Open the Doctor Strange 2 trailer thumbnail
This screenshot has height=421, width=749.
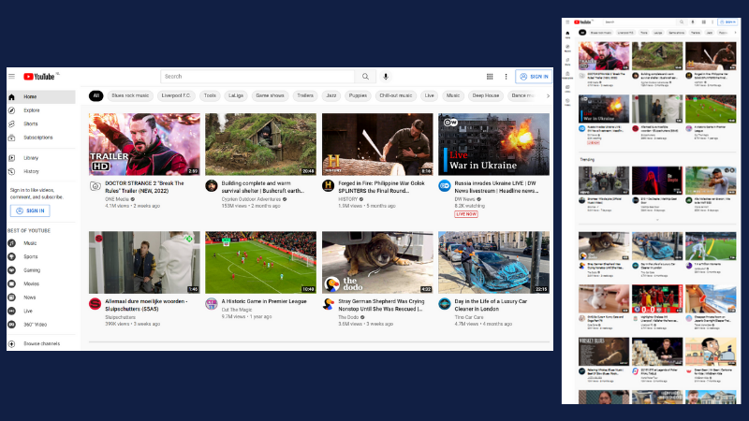[x=144, y=144]
